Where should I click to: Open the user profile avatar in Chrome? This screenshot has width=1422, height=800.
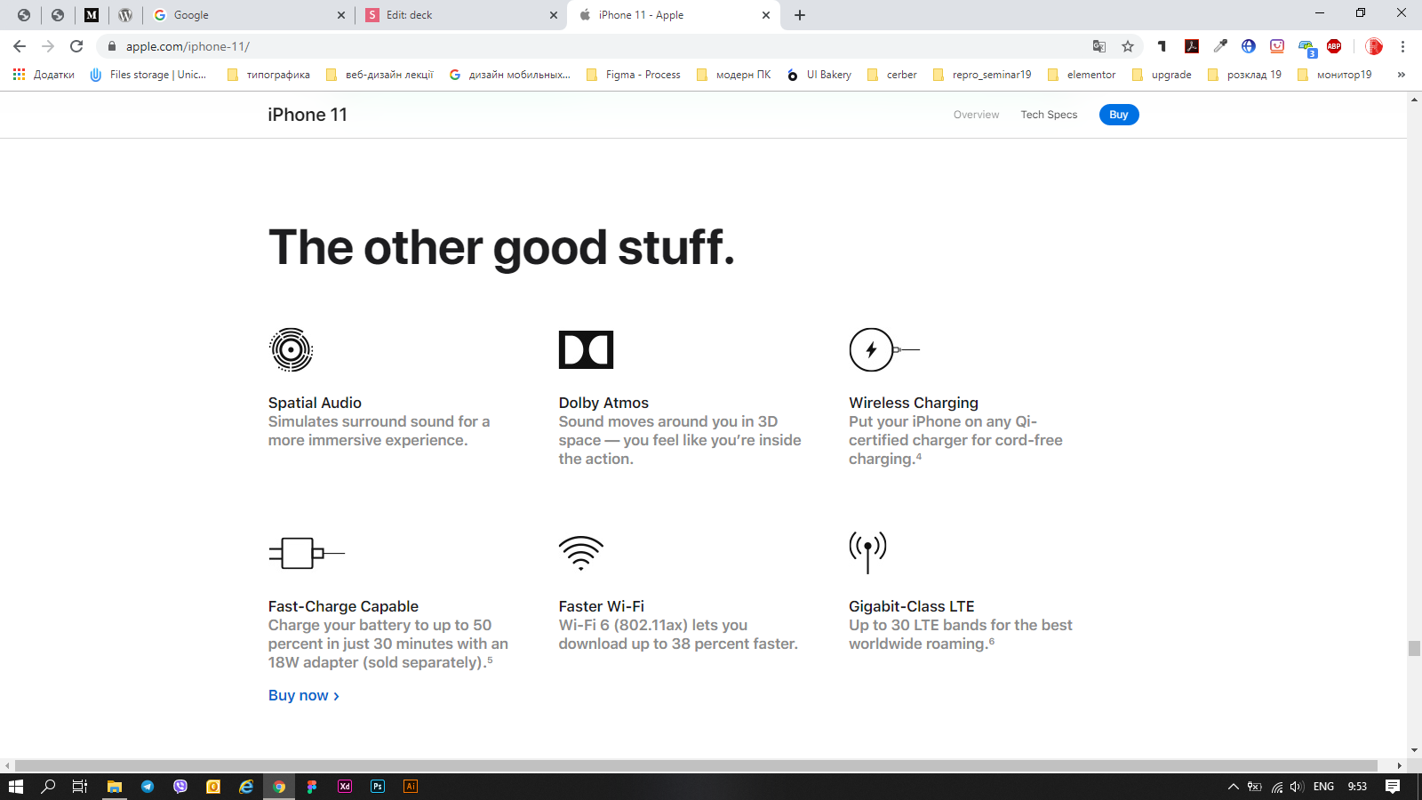point(1374,46)
